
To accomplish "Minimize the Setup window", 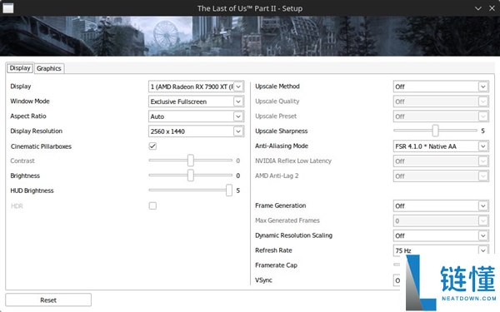I will [x=478, y=8].
